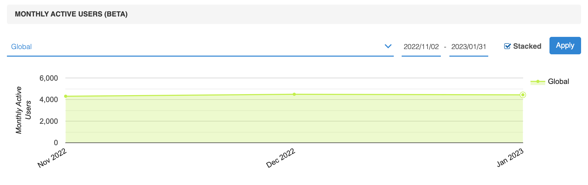
Task: Select the Global dropdown field text
Action: click(21, 47)
